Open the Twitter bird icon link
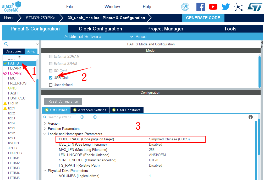Screen dimensions: 264x180 click(x=225, y=7)
